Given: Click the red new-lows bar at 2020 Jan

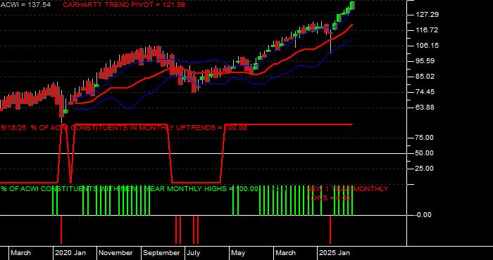Looking at the screenshot, I should pos(61,230).
